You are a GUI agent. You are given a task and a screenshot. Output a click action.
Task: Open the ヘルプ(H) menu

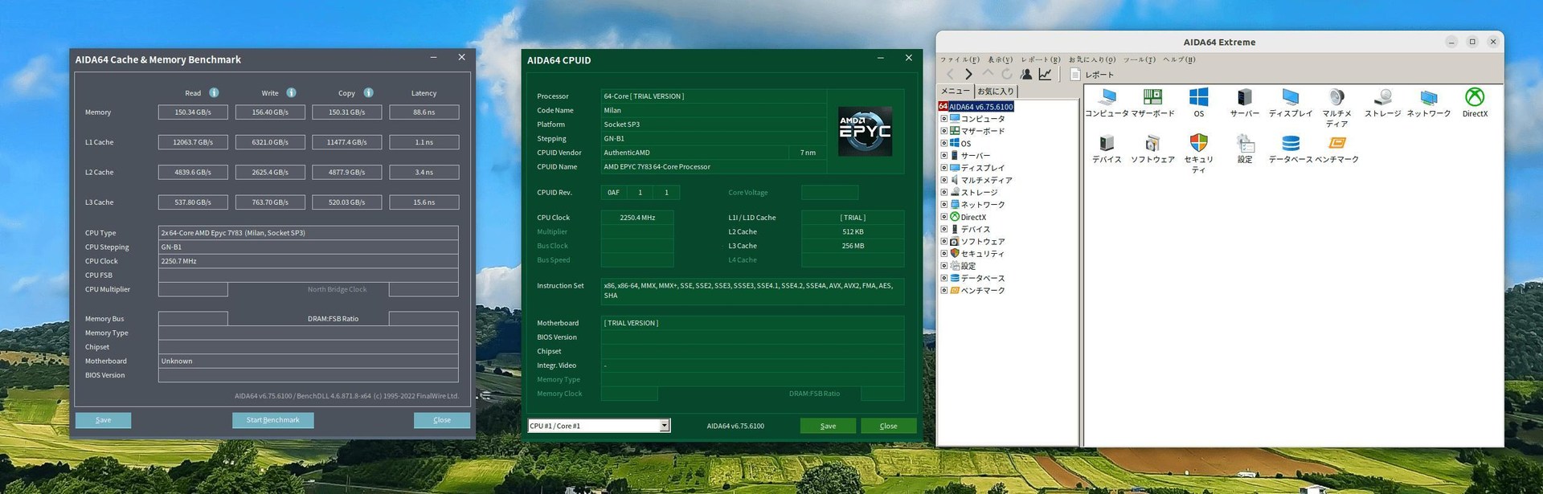coord(1179,59)
